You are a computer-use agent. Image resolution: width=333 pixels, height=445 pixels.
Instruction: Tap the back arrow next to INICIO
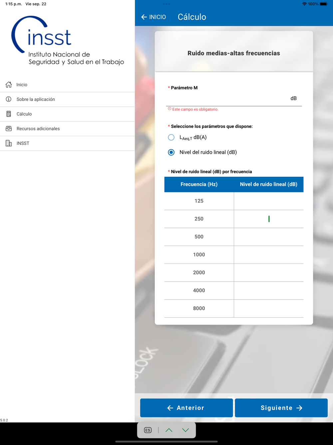click(144, 17)
